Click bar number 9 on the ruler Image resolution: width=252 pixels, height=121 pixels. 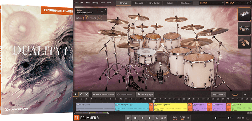coord(115,99)
